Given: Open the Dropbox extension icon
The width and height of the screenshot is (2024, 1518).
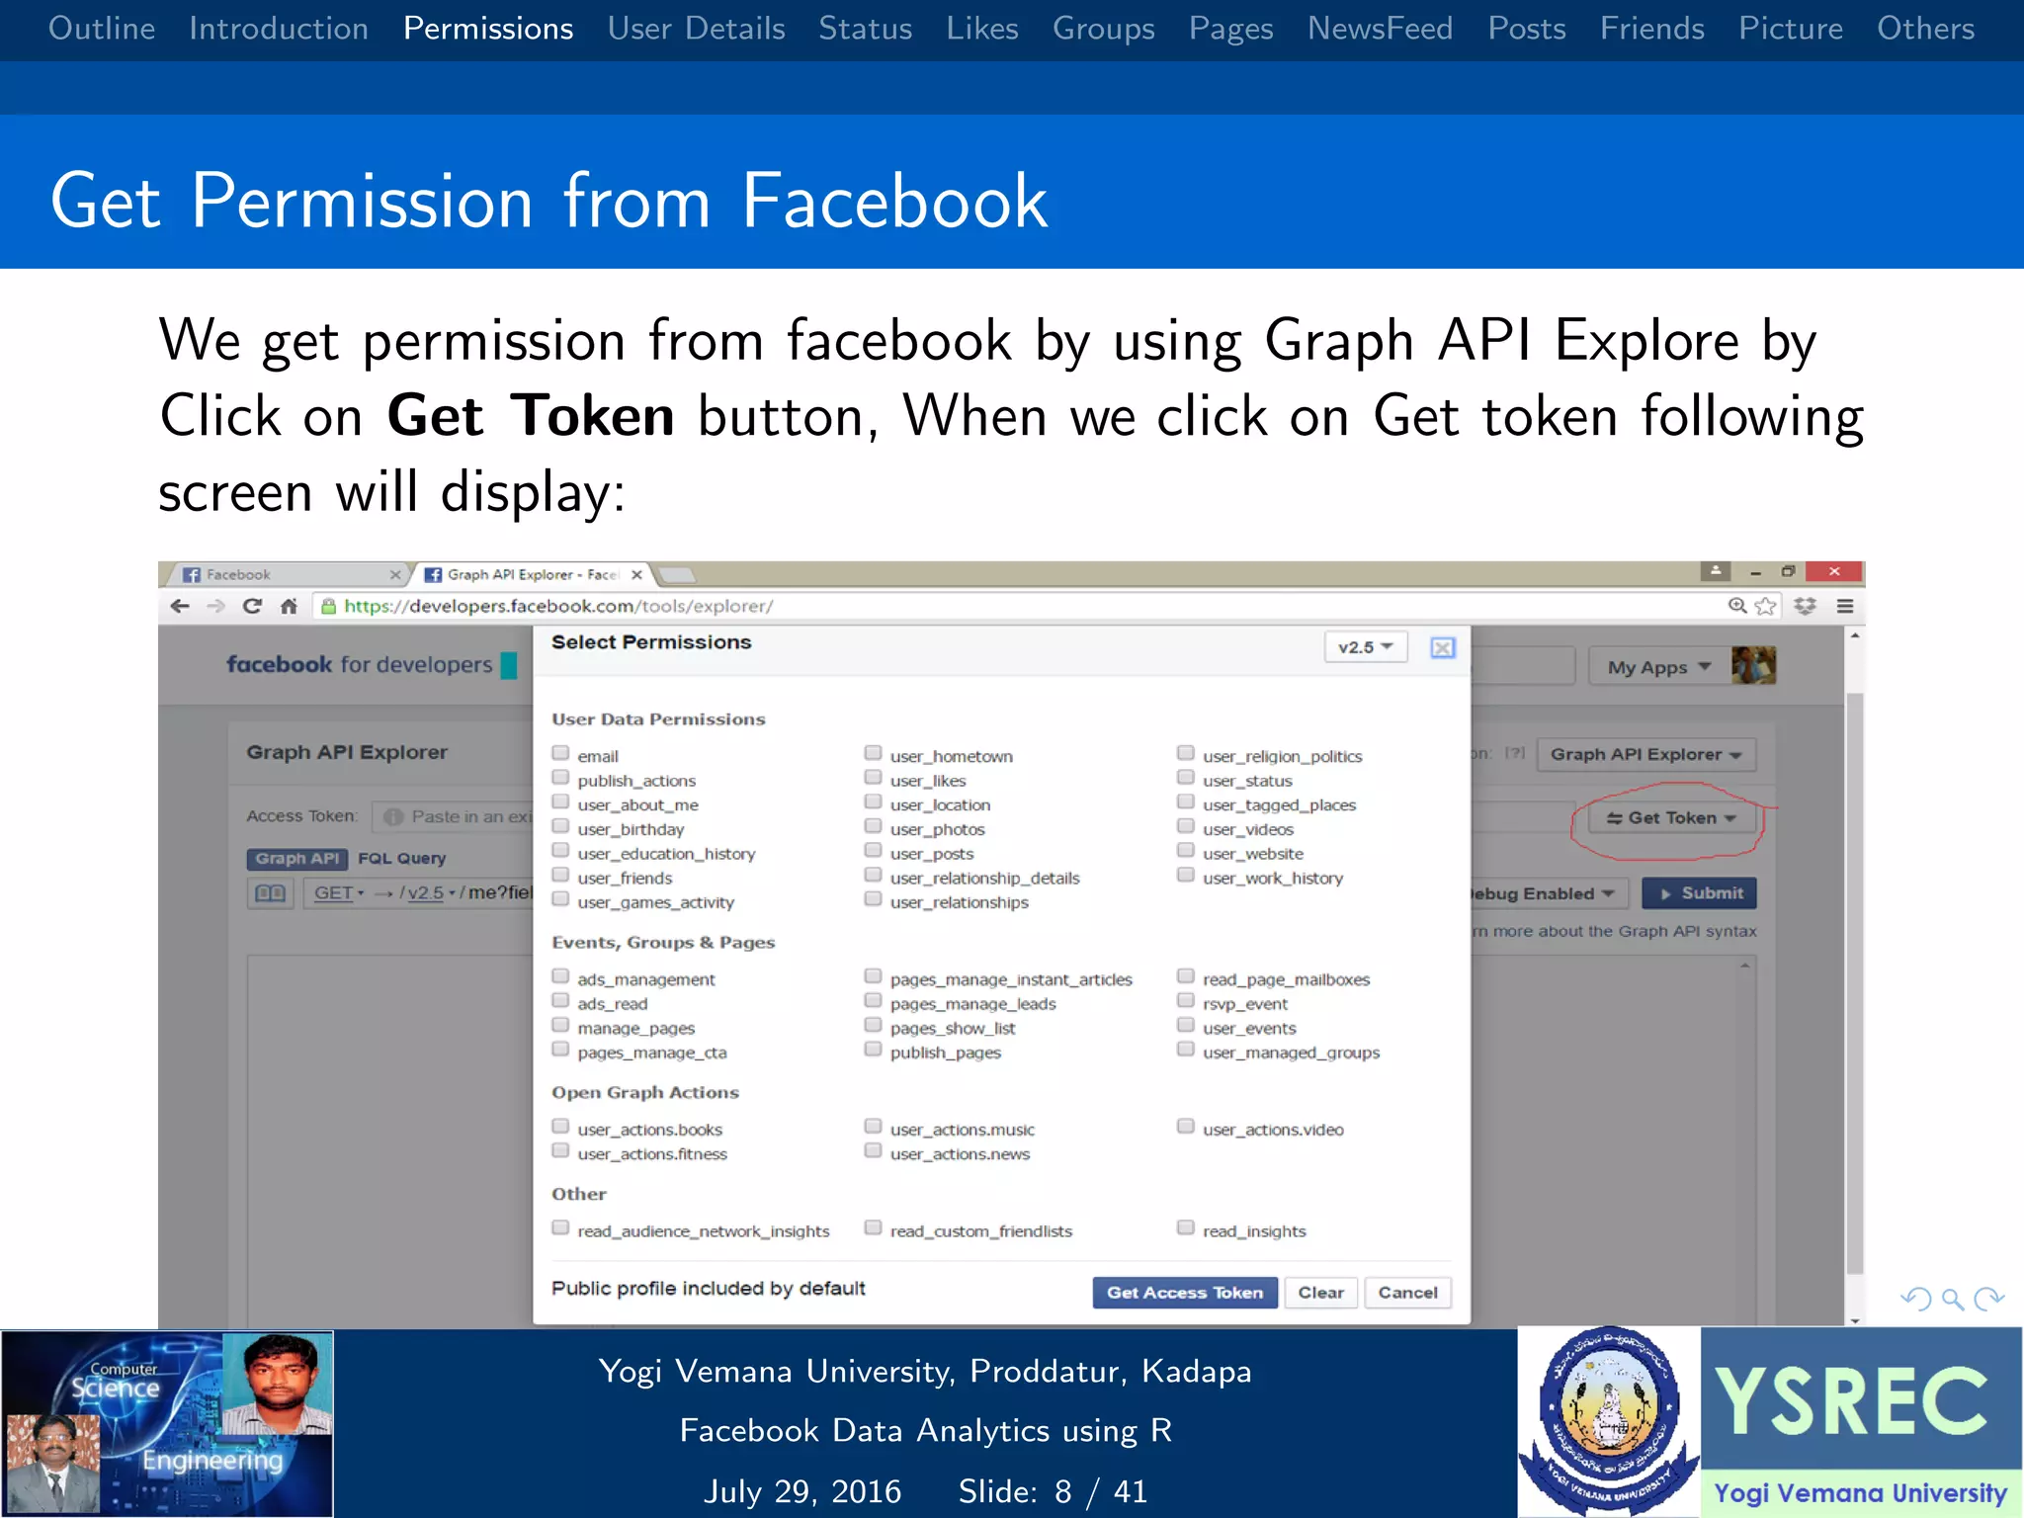Looking at the screenshot, I should (1806, 606).
